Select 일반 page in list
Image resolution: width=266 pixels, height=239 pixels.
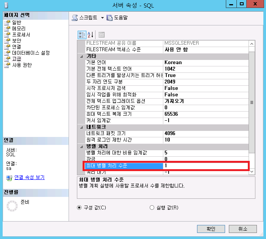[17, 22]
